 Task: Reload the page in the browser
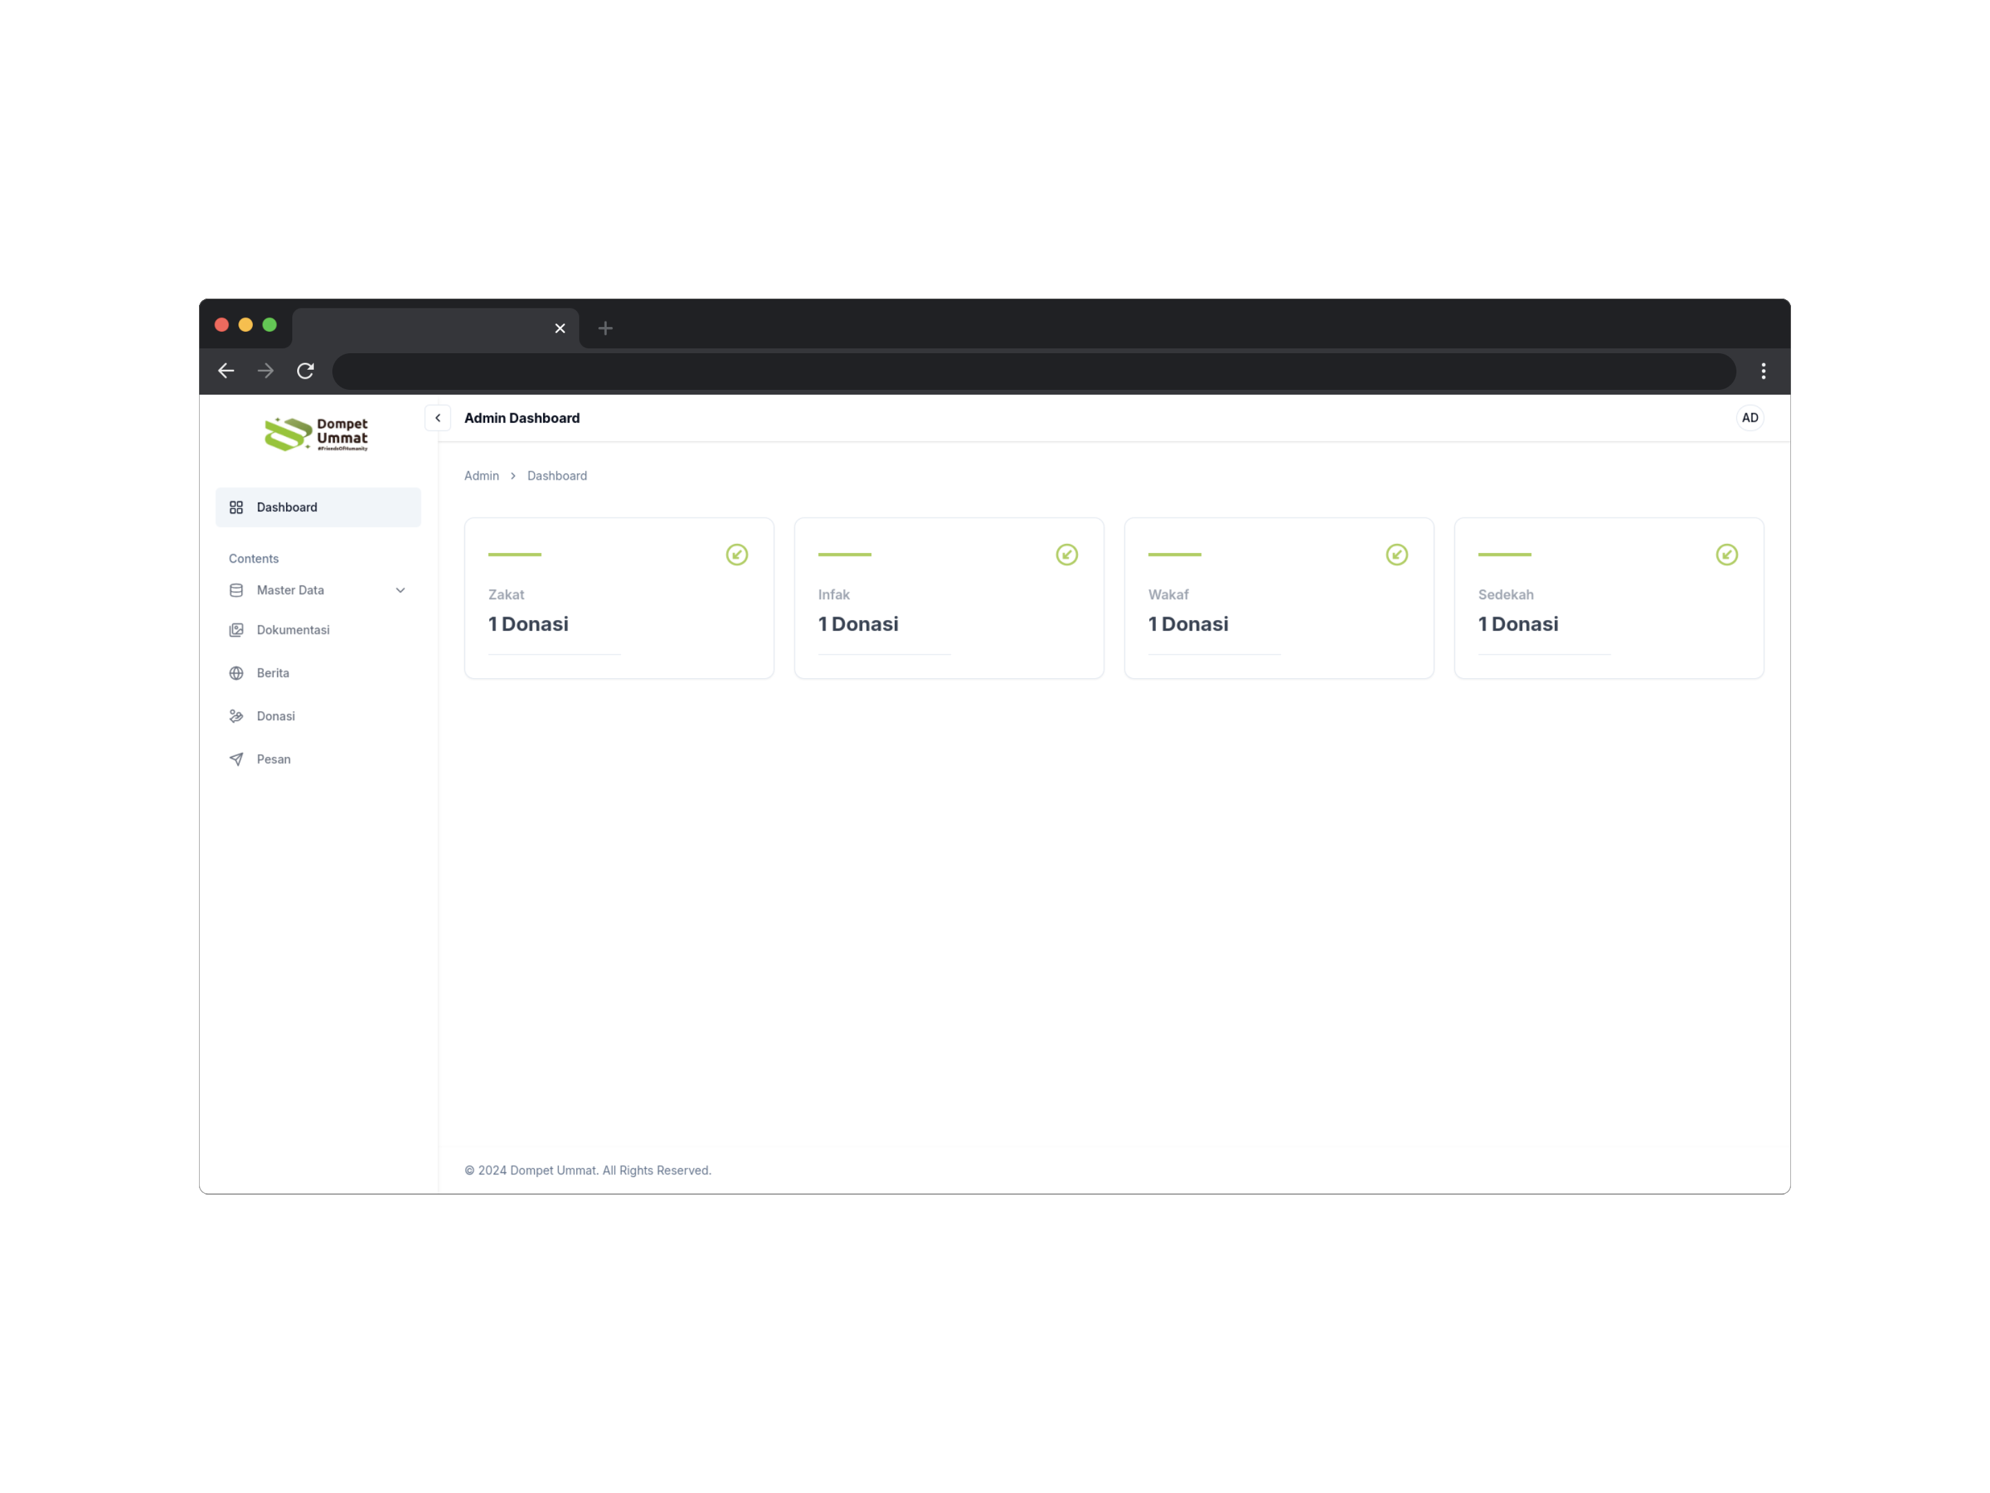[306, 370]
